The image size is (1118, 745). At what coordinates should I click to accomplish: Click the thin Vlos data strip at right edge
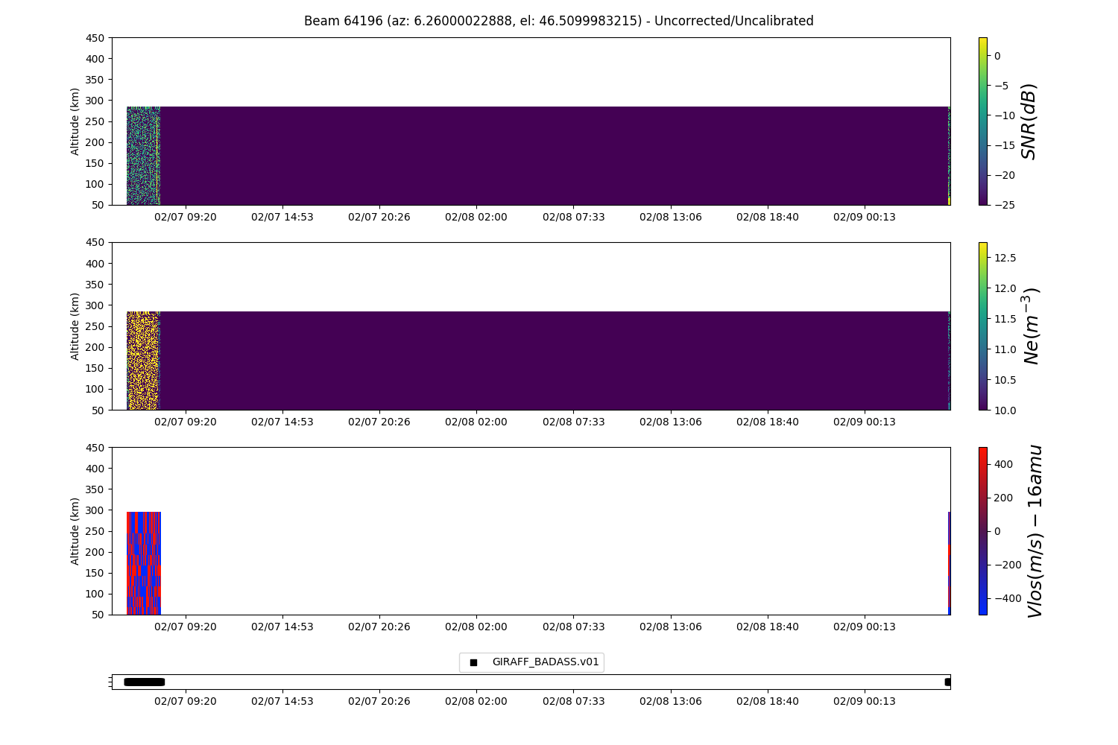point(949,563)
